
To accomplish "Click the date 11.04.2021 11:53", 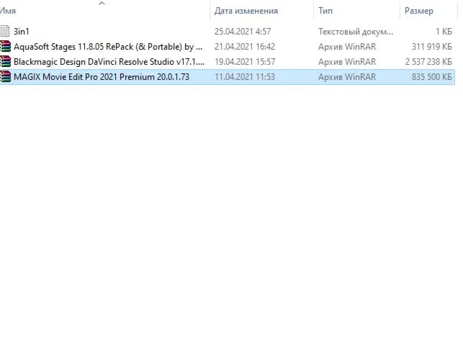I will [245, 77].
